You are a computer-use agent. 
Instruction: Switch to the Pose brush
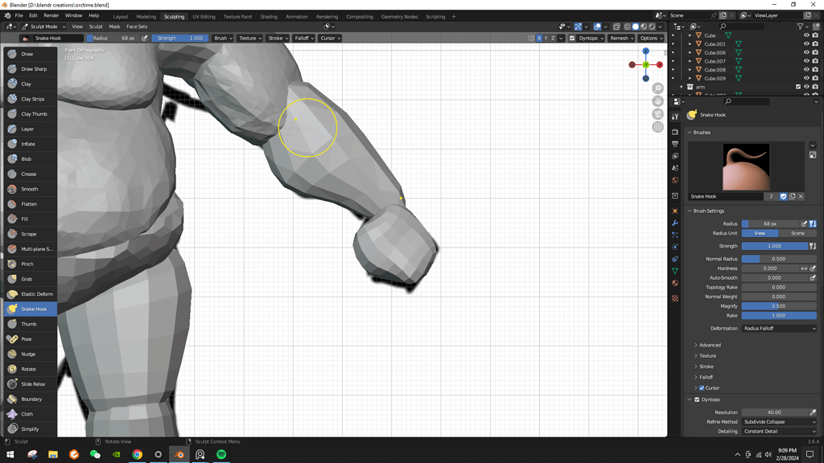30,338
